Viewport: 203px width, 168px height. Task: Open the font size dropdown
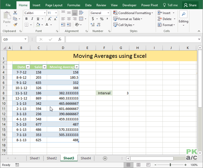click(56, 13)
